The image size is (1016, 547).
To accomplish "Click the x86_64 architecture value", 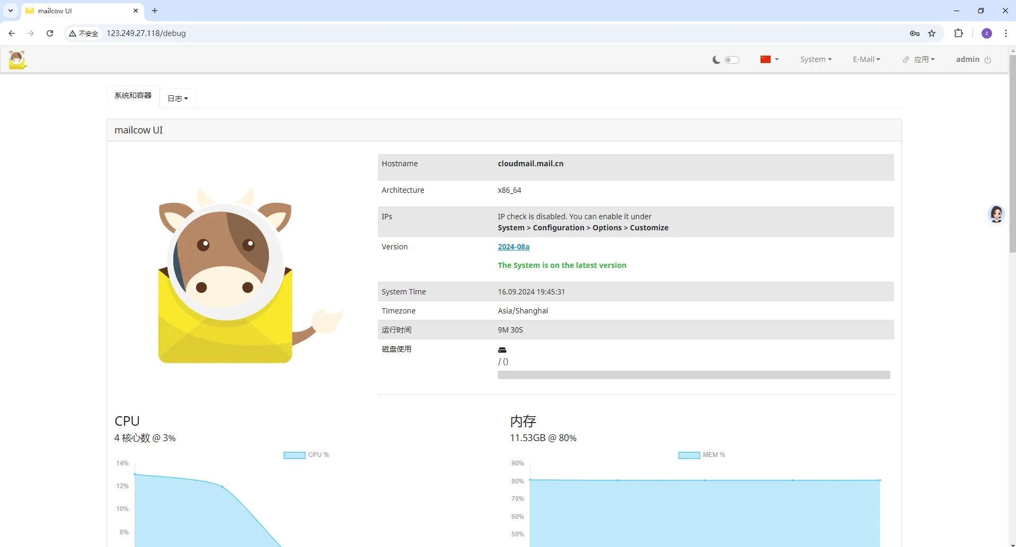I will [509, 190].
